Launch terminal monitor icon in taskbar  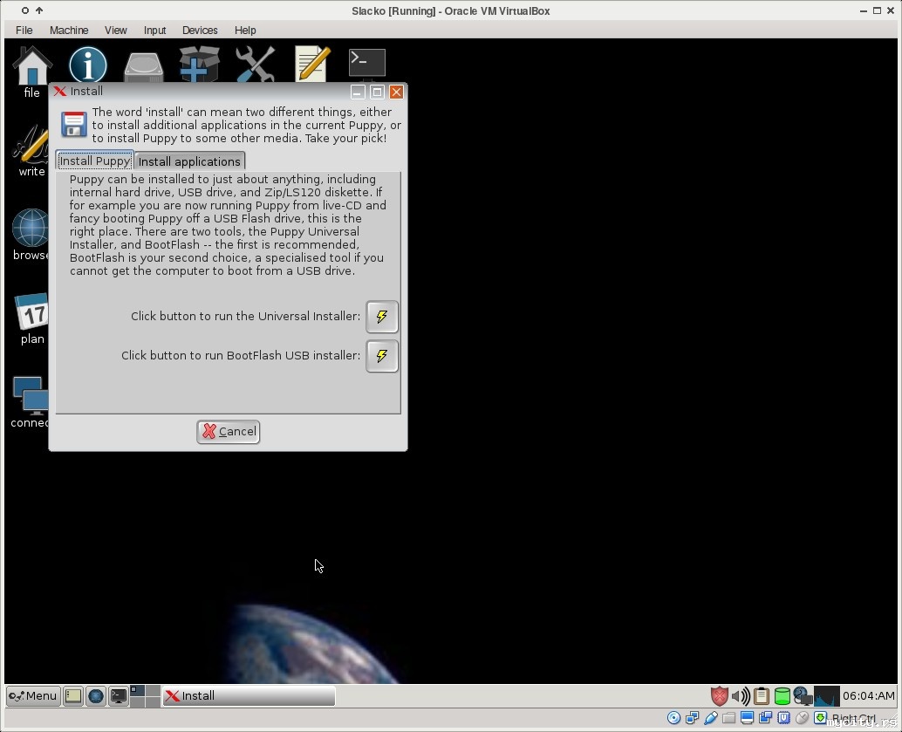119,696
